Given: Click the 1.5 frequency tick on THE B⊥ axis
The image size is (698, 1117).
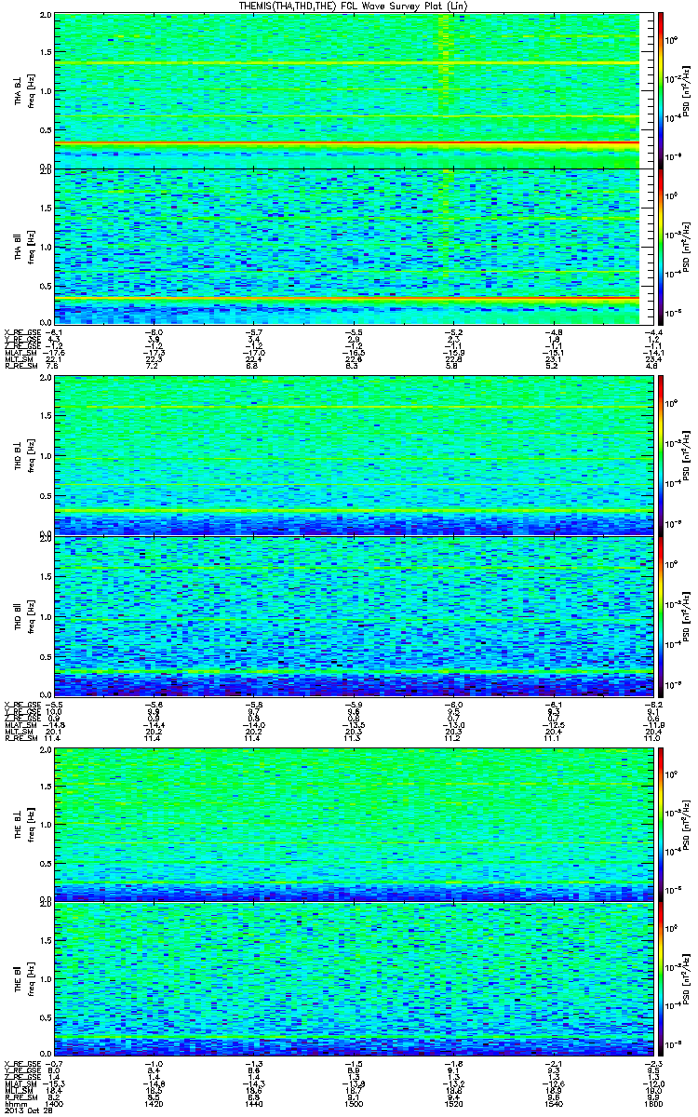Looking at the screenshot, I should 47,787.
